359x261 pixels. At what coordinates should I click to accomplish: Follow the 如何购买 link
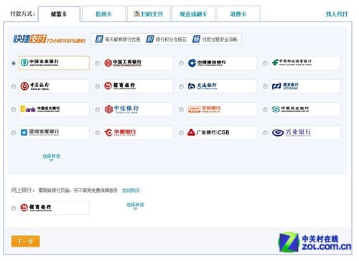[x=131, y=191]
